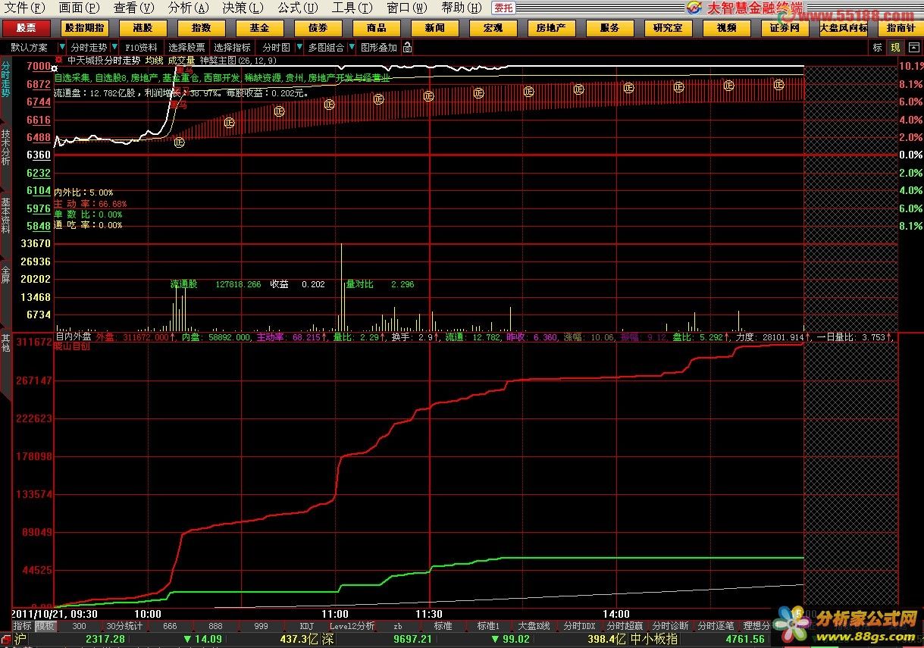The width and height of the screenshot is (924, 648).
Task: Open the 工具 menu
Action: coord(352,8)
